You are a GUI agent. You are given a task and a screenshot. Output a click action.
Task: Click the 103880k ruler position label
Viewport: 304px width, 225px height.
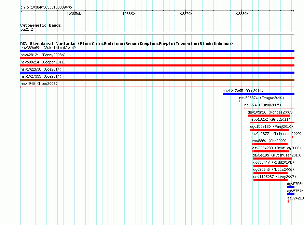(x=241, y=14)
